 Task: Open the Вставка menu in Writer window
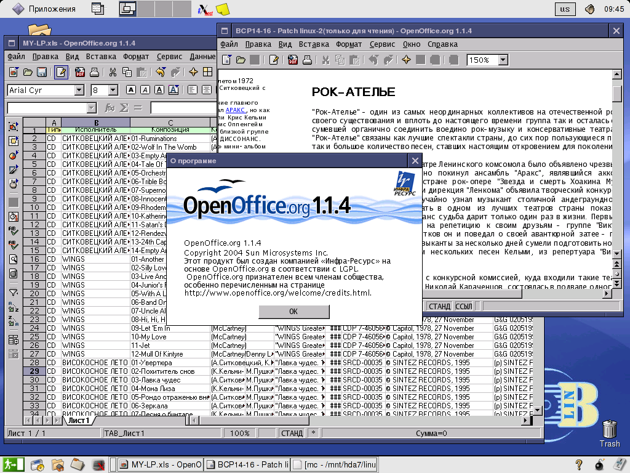pyautogui.click(x=314, y=44)
